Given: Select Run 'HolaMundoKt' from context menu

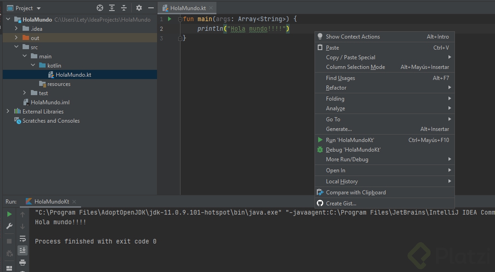Looking at the screenshot, I should pos(350,140).
